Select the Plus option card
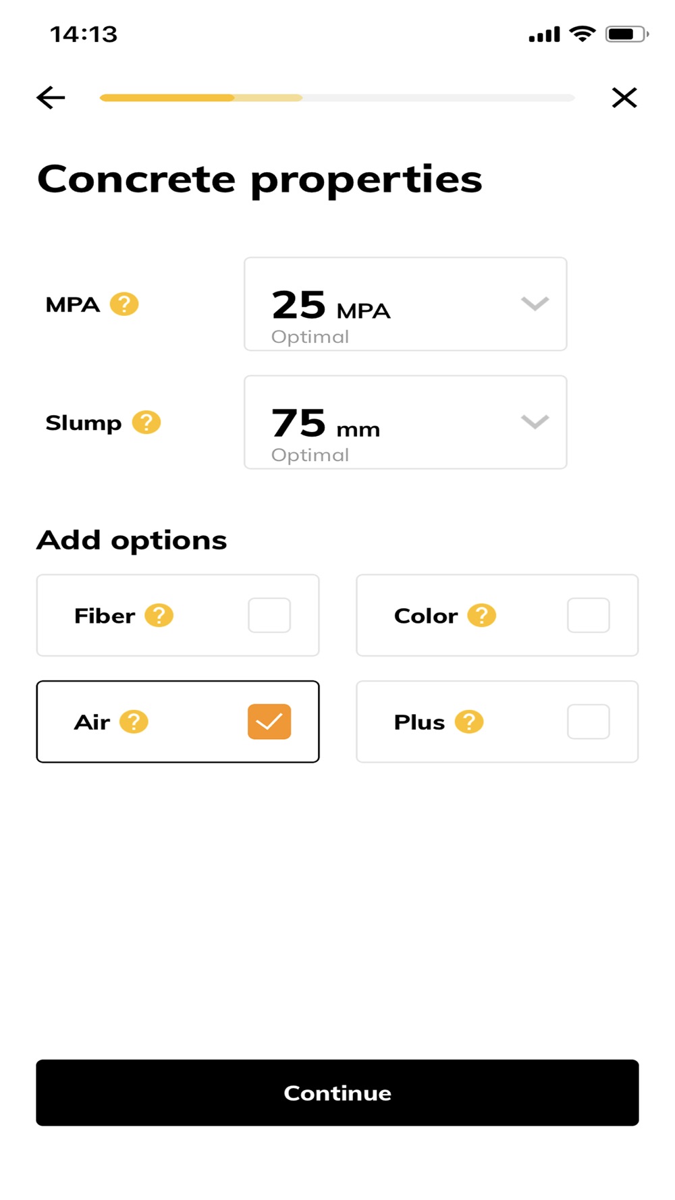Viewport: 675px width, 1200px height. pos(497,722)
